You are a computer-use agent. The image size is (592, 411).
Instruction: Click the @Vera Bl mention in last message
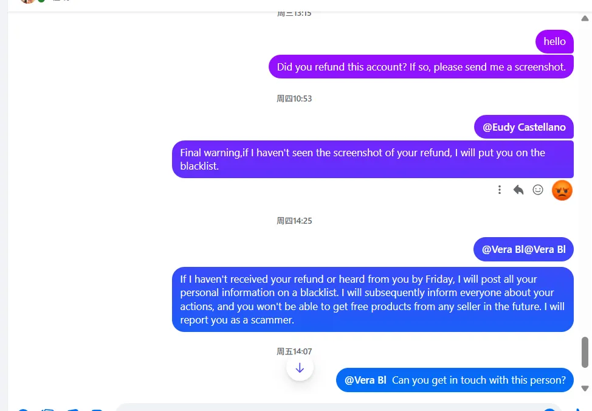[x=365, y=380]
